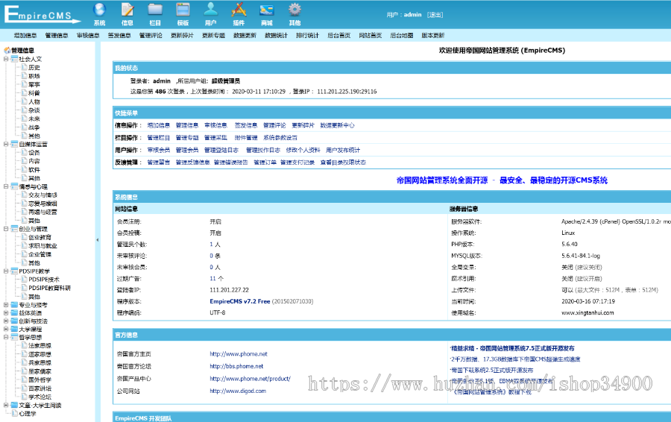Collapse the PDSIPE教学 tree node
671x422 pixels.
pyautogui.click(x=6, y=271)
